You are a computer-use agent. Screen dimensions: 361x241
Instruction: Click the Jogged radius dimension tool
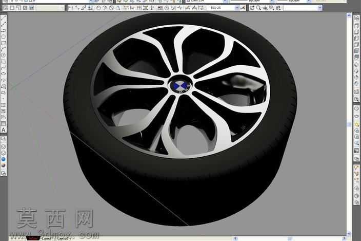[x=105, y=8]
